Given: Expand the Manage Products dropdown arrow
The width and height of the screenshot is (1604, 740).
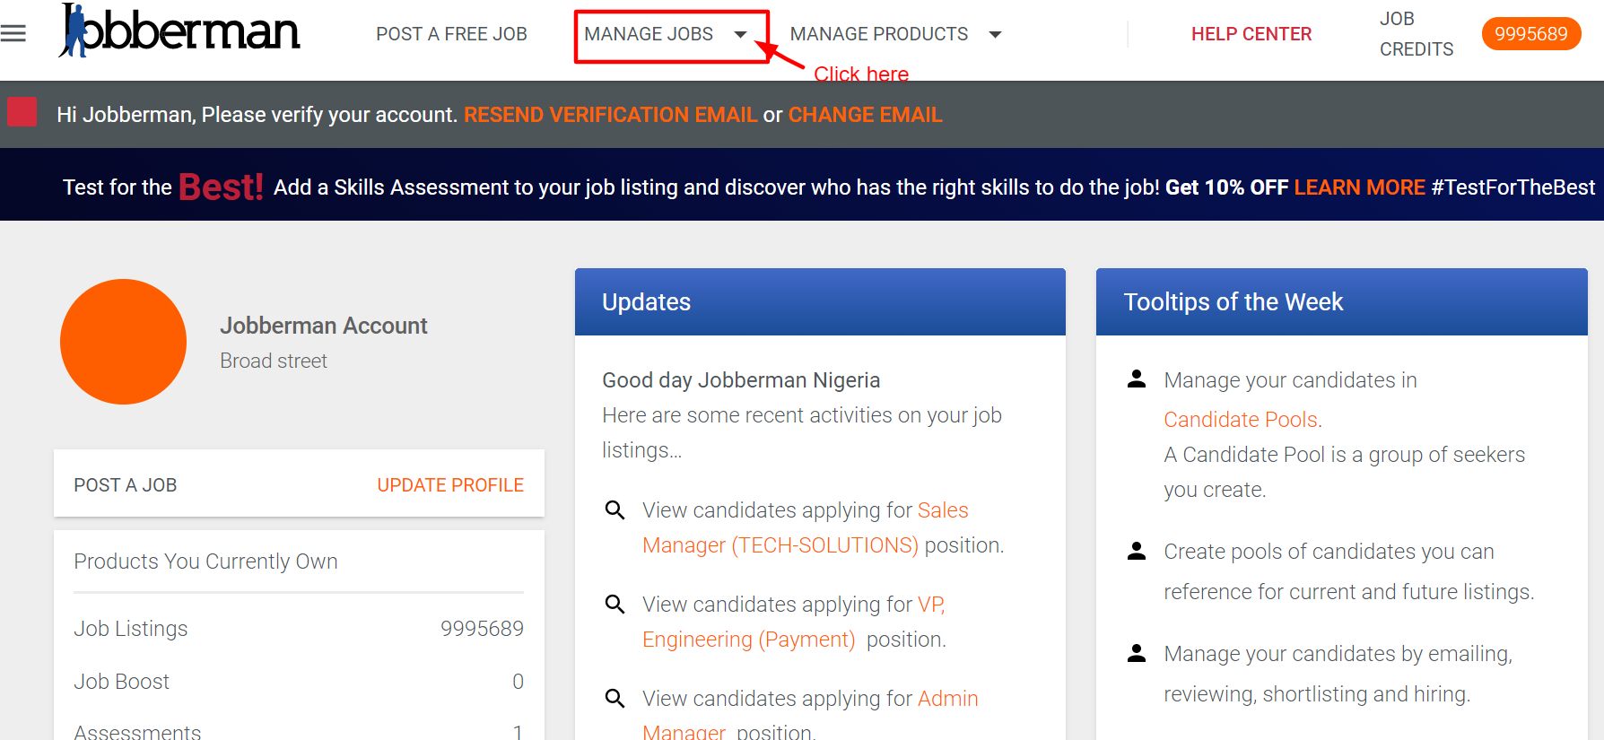Looking at the screenshot, I should click(x=995, y=35).
